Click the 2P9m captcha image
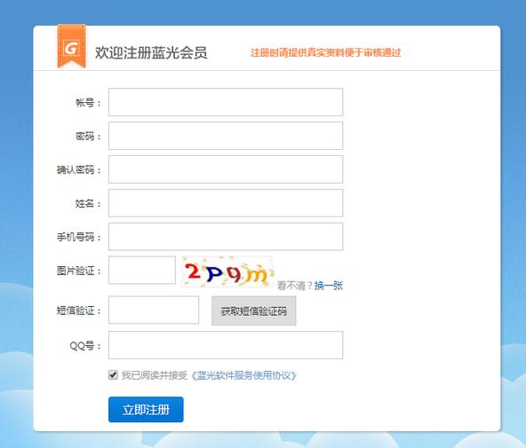 coord(227,271)
